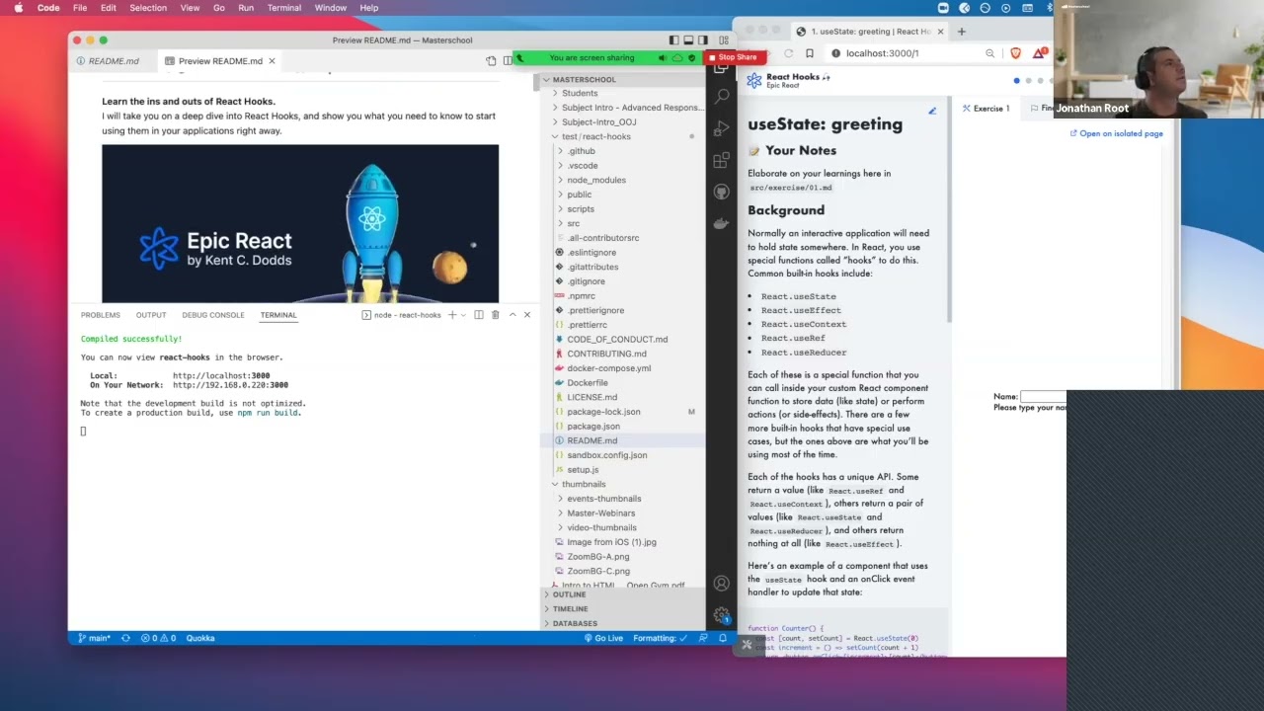
Task: Maximize the panel with the up chevron
Action: (512, 315)
